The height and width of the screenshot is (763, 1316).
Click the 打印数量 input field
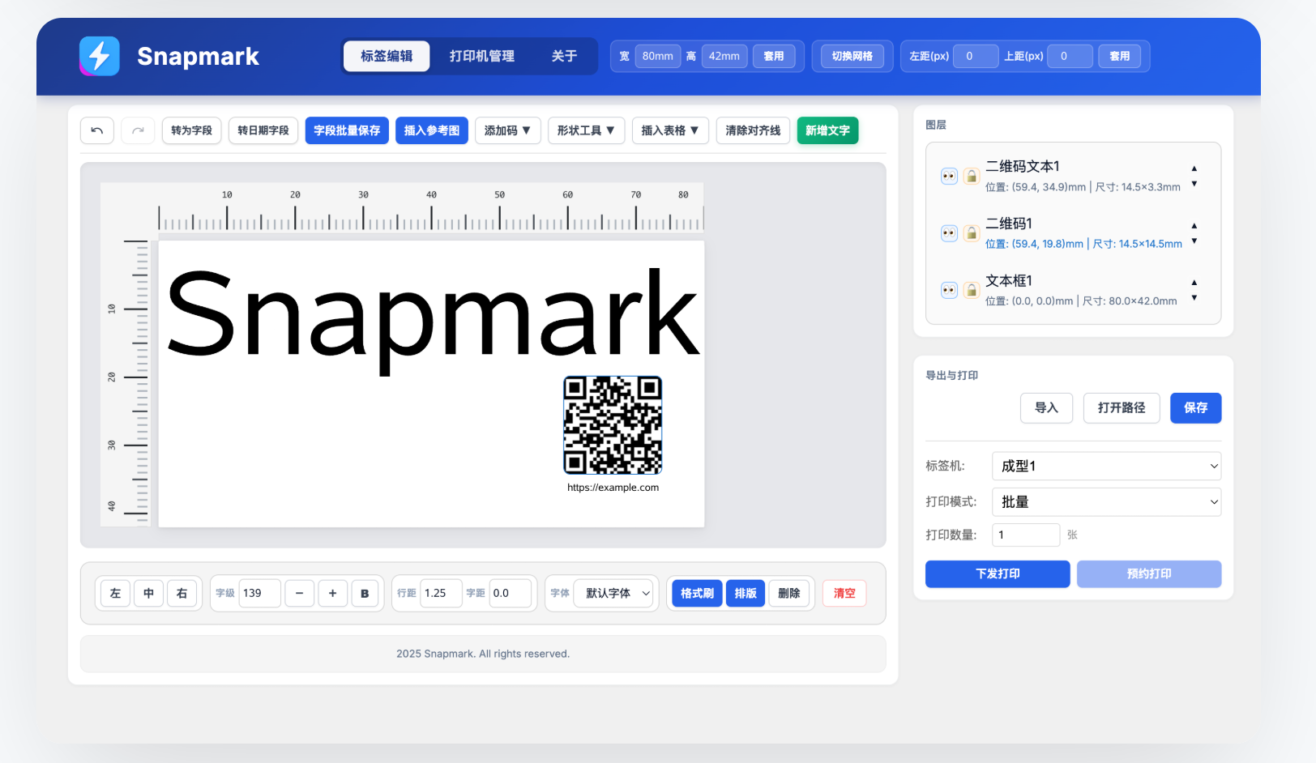pyautogui.click(x=1026, y=535)
